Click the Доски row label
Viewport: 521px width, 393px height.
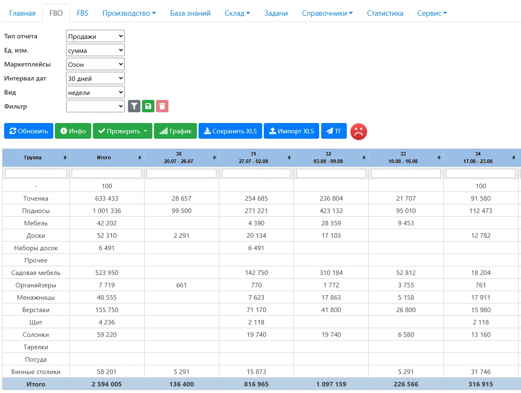click(x=36, y=235)
